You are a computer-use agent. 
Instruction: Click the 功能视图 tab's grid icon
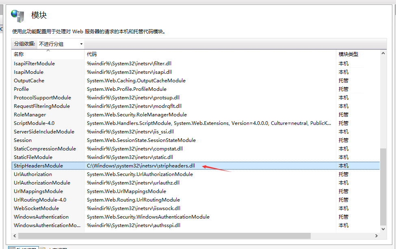[12, 247]
